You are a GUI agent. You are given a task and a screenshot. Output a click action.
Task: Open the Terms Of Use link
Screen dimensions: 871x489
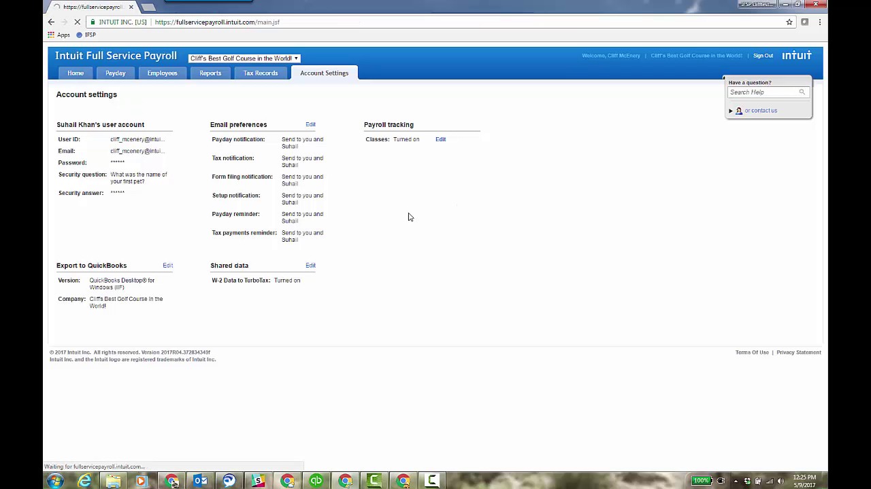[x=752, y=352]
